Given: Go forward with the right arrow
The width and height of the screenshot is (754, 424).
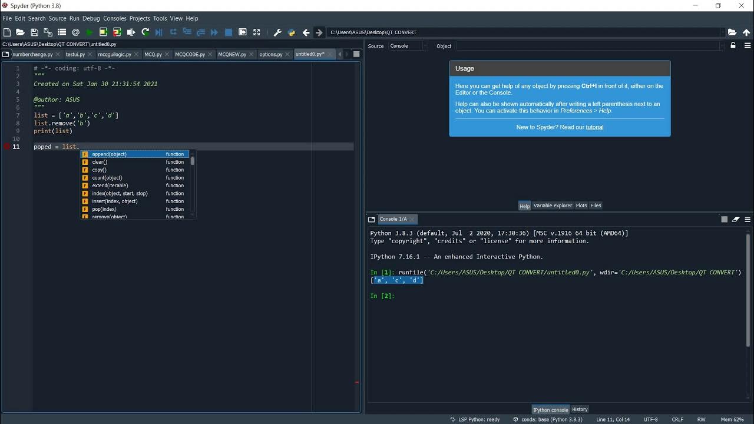Looking at the screenshot, I should click(319, 32).
